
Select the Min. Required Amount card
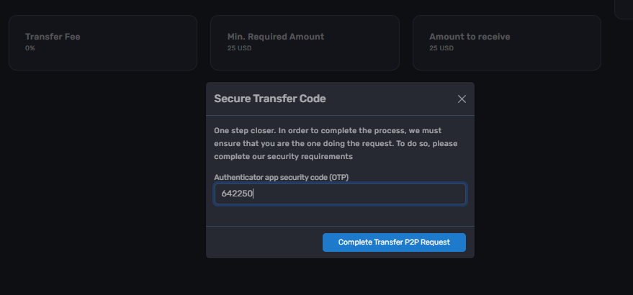click(x=305, y=43)
